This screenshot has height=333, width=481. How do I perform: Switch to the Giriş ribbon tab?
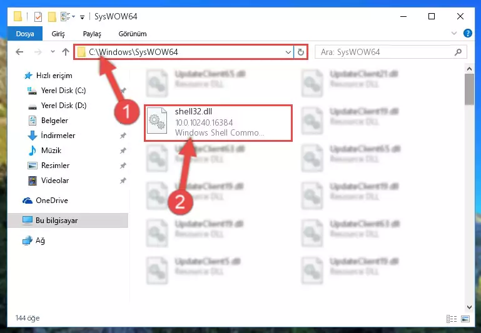58,34
